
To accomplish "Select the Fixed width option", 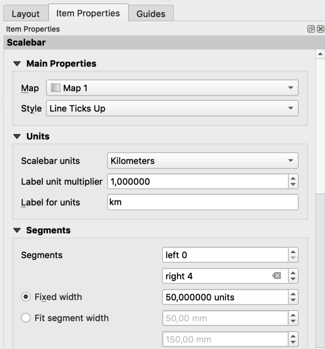I will (26, 297).
